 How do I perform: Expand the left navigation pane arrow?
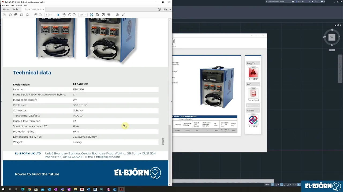tap(2, 102)
